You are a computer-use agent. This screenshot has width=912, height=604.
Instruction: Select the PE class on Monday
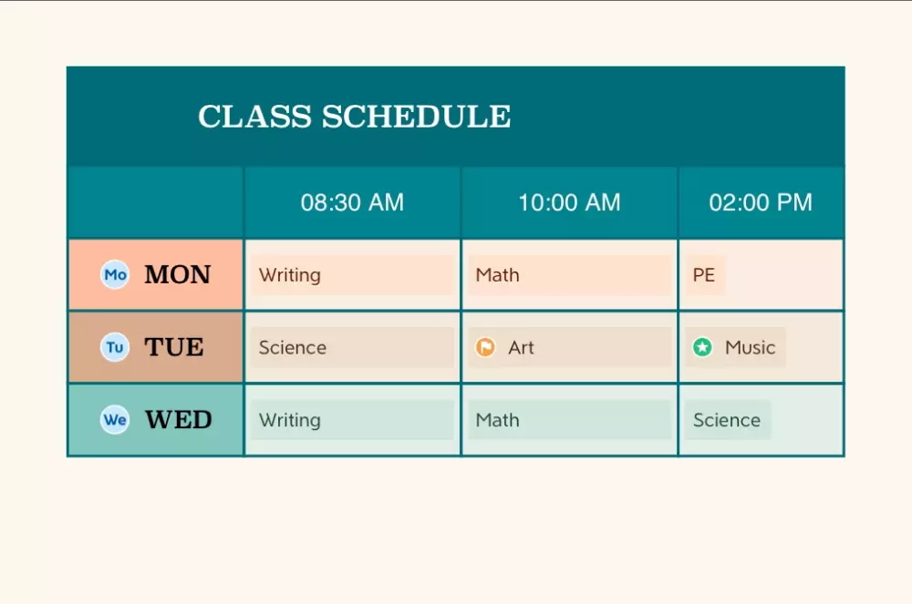coord(705,275)
